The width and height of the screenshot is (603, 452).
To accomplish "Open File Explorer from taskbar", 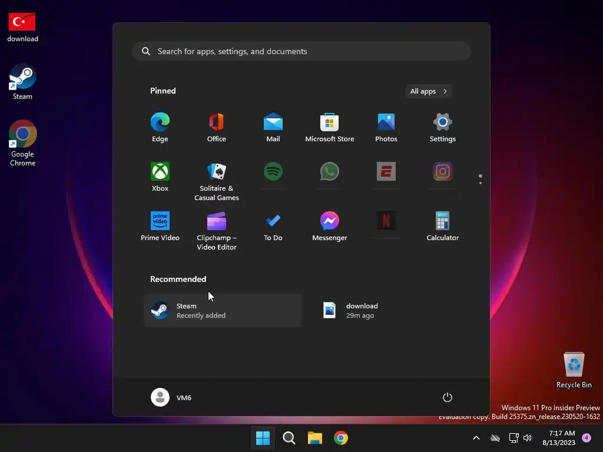I will (x=314, y=438).
